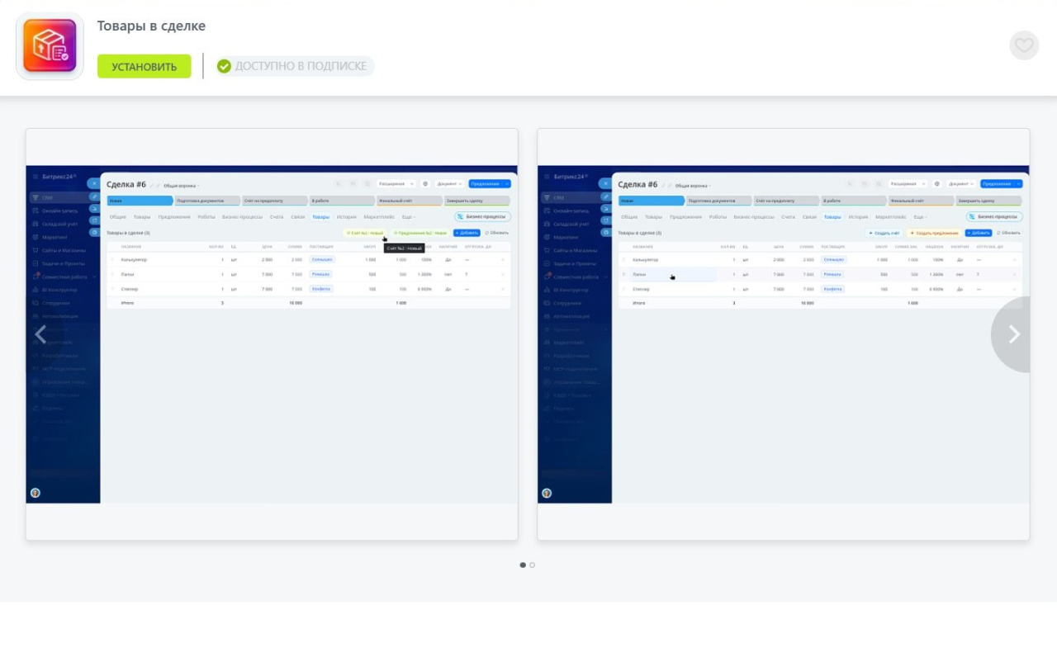
Task: Go to previous screenshot with left arrow
Action: (40, 334)
